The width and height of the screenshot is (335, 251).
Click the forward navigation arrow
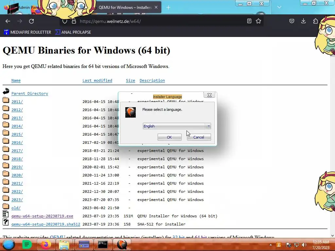click(20, 21)
